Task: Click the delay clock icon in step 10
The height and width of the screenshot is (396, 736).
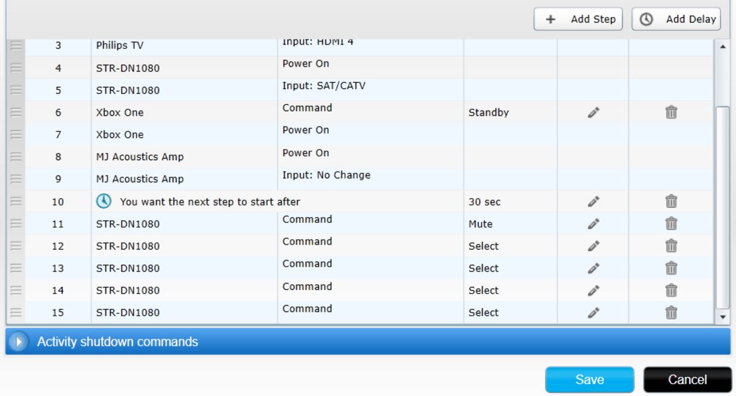Action: coord(104,202)
